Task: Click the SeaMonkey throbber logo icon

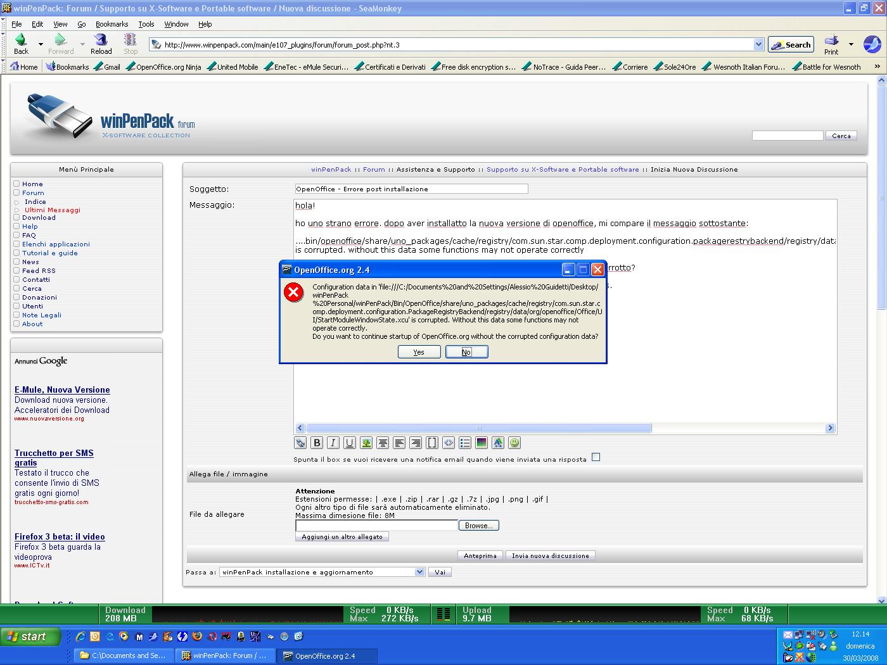Action: 872,44
